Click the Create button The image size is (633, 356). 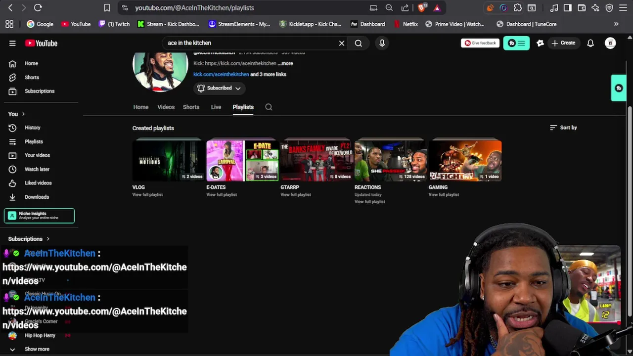(563, 43)
